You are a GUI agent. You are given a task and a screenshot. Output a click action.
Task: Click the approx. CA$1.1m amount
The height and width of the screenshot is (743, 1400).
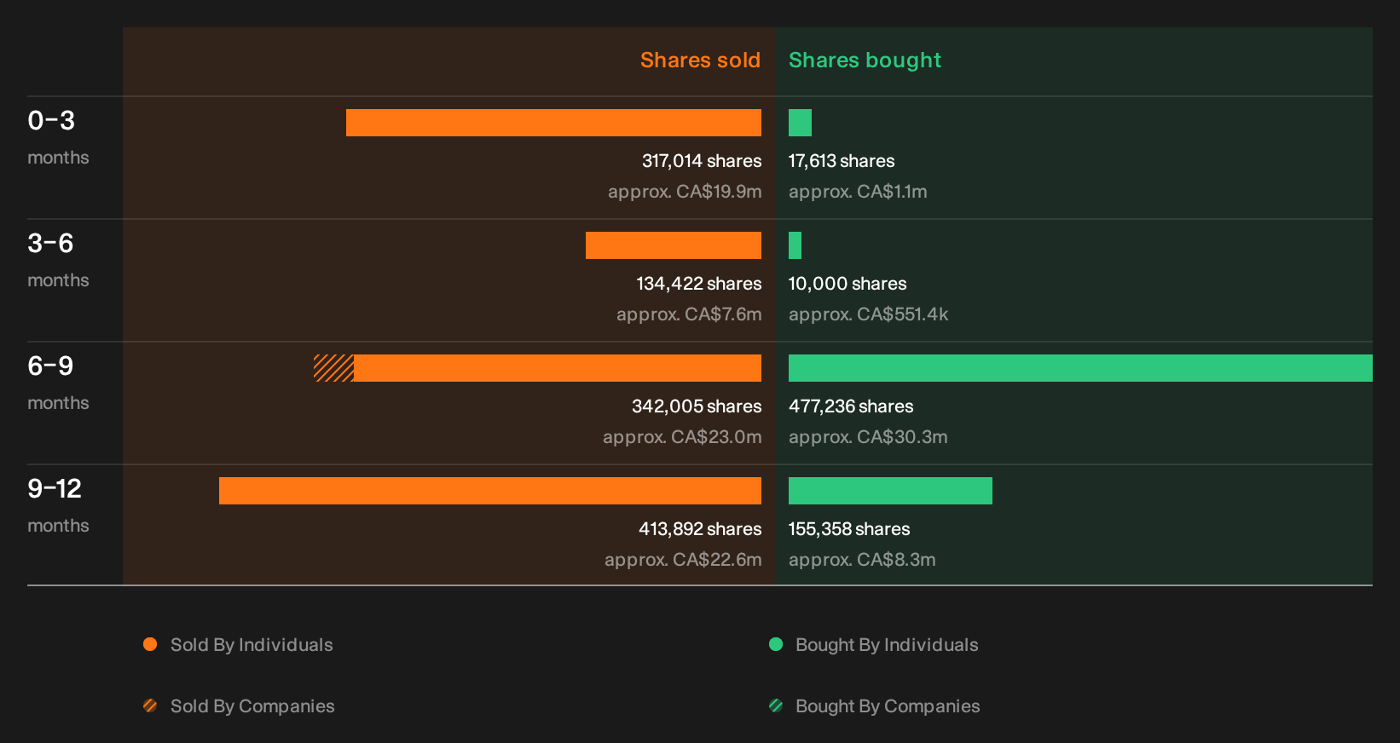pyautogui.click(x=858, y=192)
